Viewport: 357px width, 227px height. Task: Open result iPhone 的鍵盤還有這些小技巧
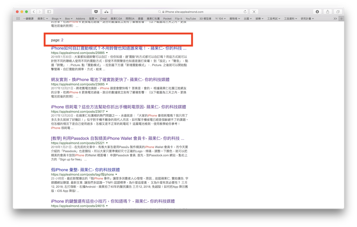click(113, 201)
